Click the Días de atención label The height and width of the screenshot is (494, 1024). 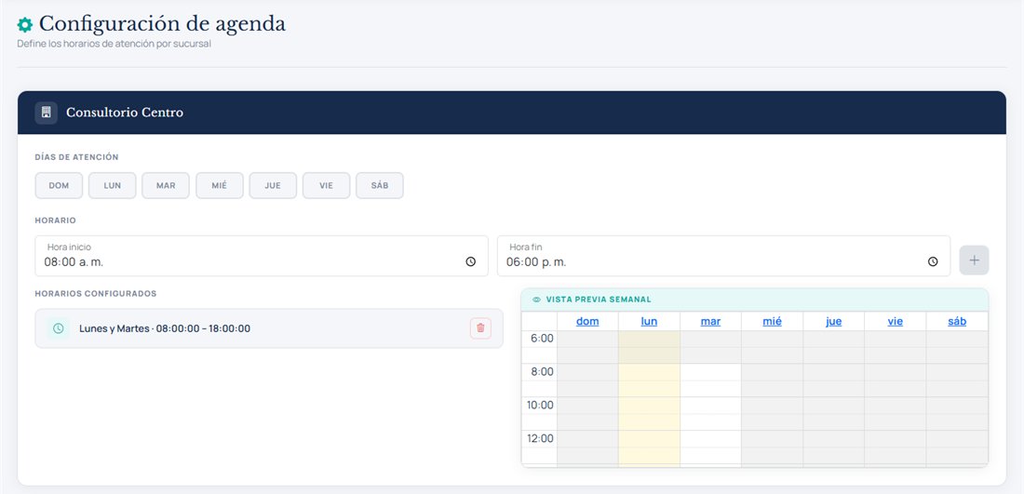pos(77,157)
